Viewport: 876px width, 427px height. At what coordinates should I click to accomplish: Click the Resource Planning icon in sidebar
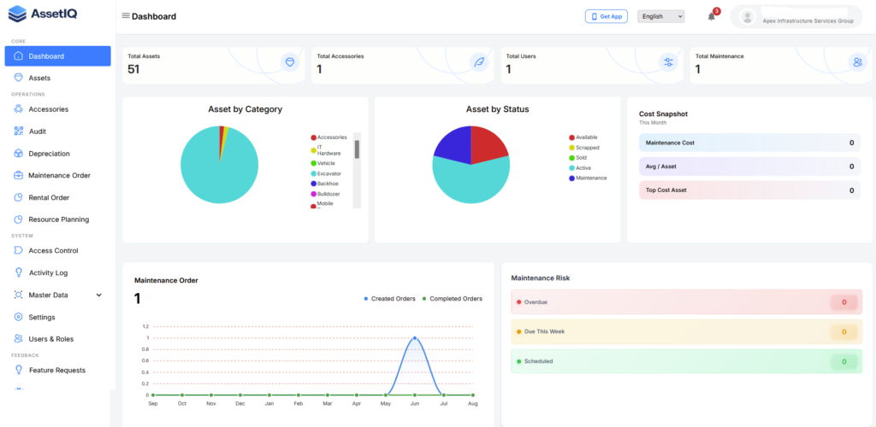pos(19,219)
